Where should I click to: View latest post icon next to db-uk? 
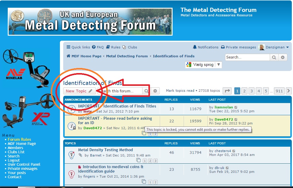point(227,168)
